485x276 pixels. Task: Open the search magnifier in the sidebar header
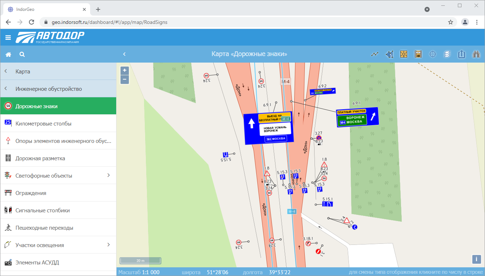[x=22, y=54]
